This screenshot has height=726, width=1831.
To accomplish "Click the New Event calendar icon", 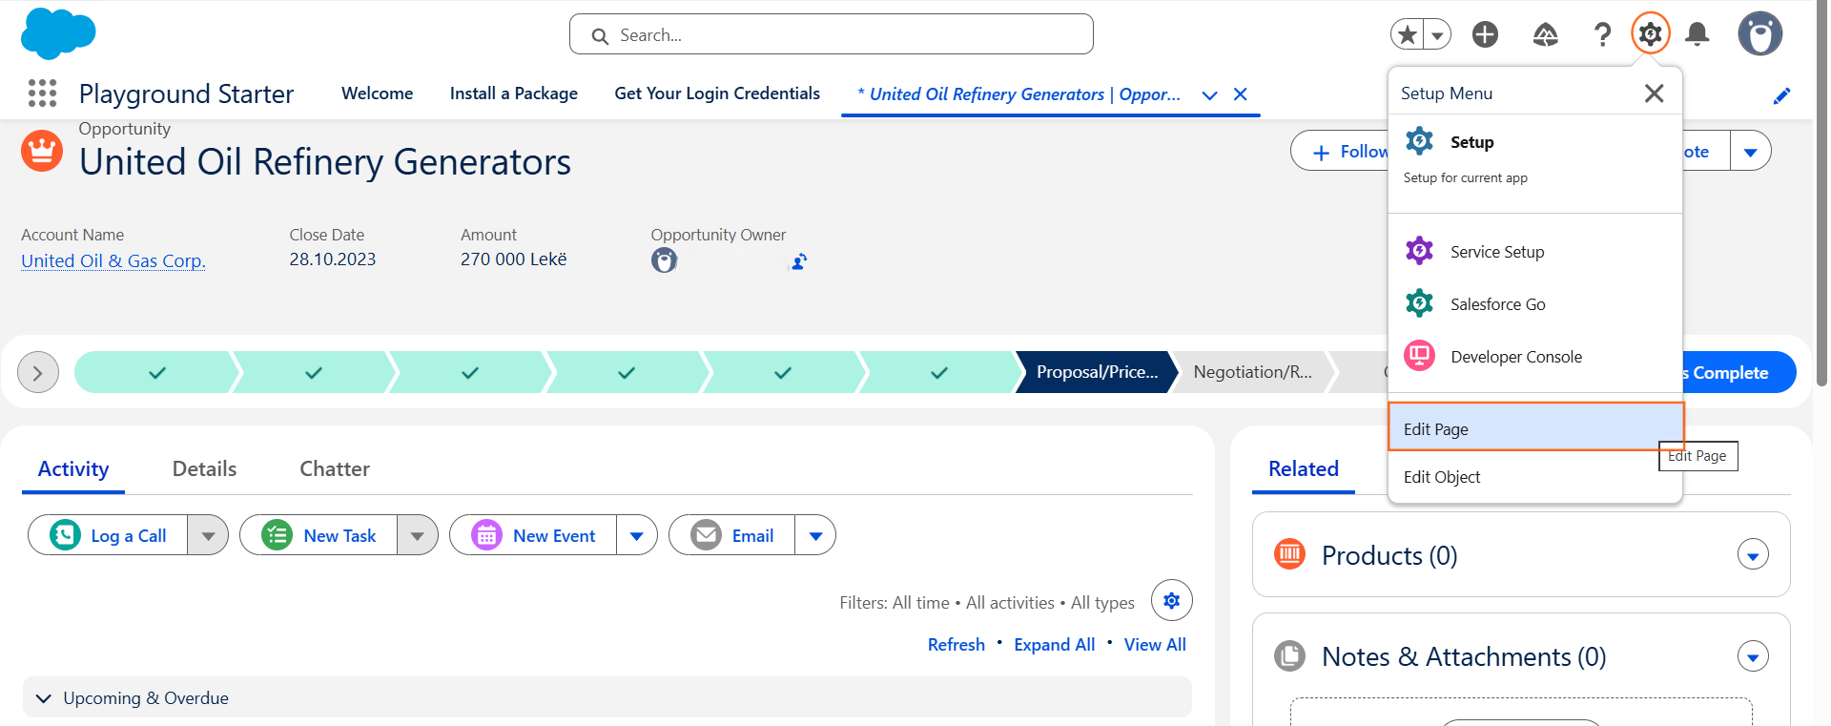I will click(x=486, y=535).
